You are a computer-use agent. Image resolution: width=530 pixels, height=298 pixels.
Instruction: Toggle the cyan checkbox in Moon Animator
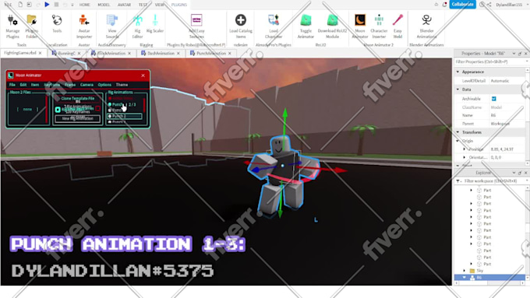[x=58, y=110]
